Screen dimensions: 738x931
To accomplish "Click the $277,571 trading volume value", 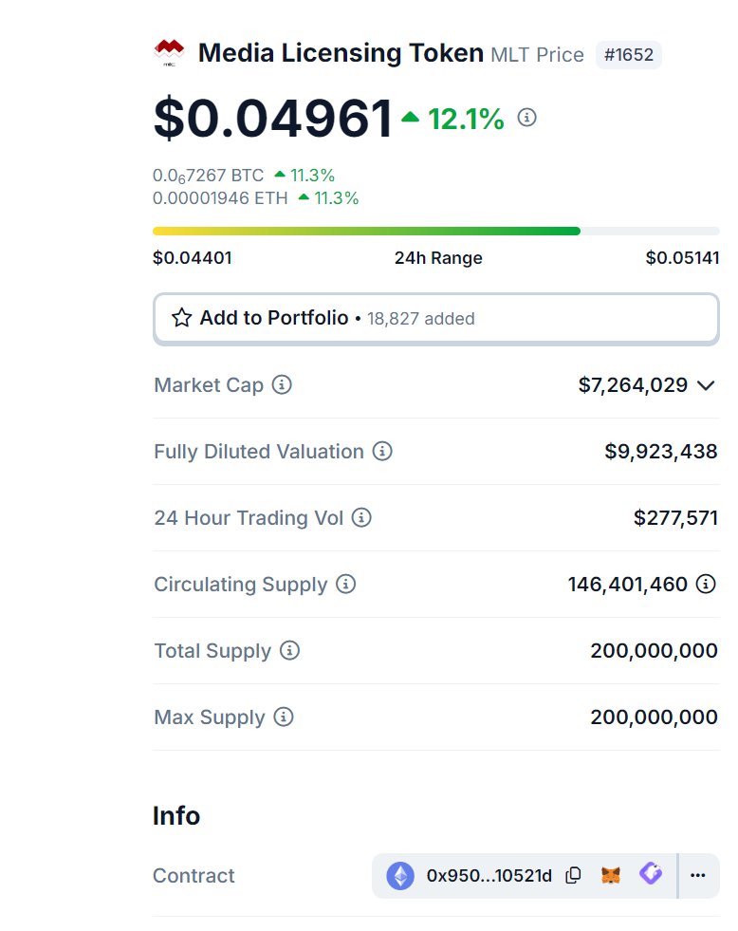I will (675, 518).
